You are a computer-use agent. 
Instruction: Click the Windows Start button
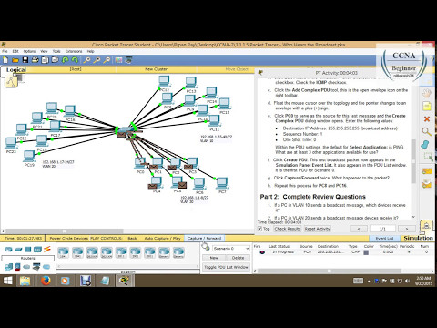tap(8, 281)
